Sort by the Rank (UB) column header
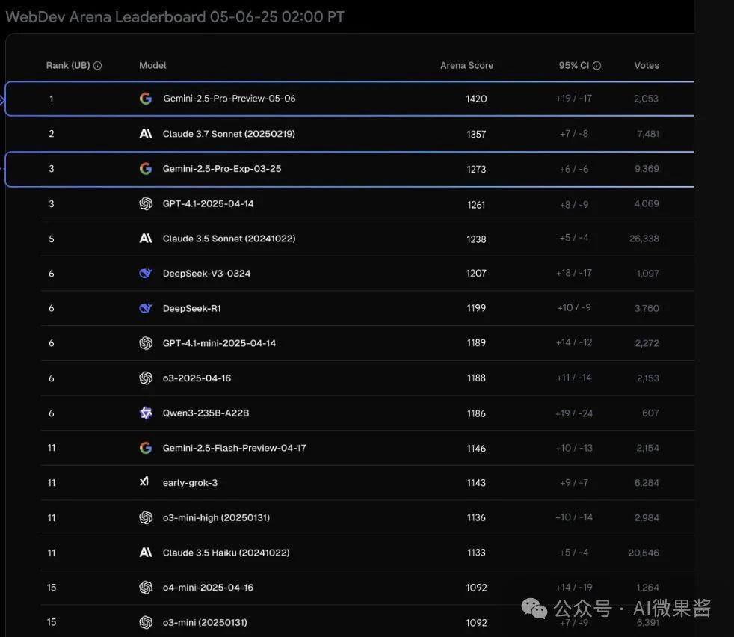The height and width of the screenshot is (637, 734). pos(68,66)
